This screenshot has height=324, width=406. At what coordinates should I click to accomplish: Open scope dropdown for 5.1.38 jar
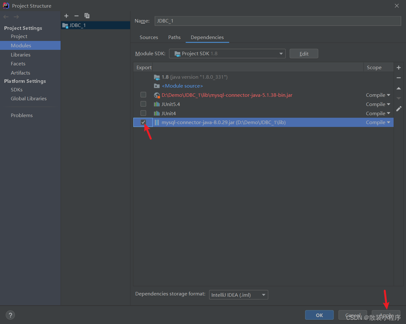[x=378, y=95]
